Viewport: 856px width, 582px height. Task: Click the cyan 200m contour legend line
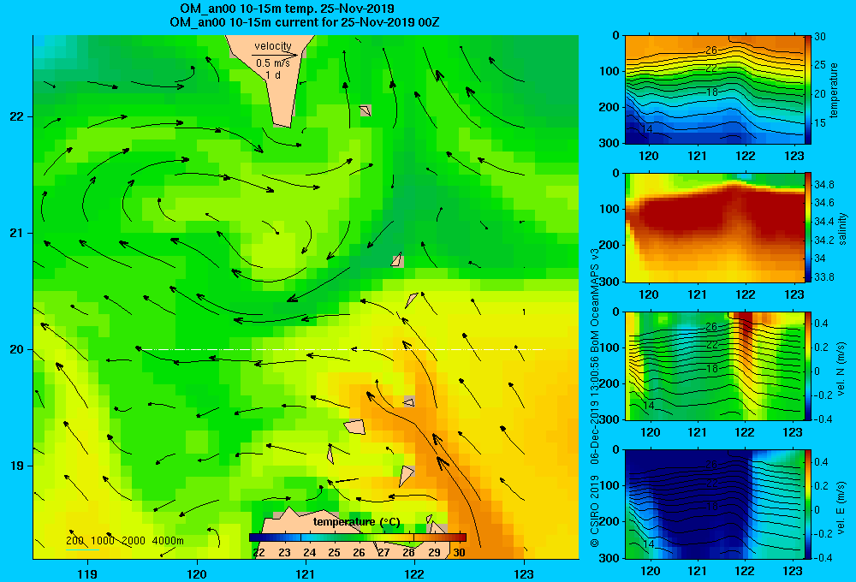(x=82, y=549)
